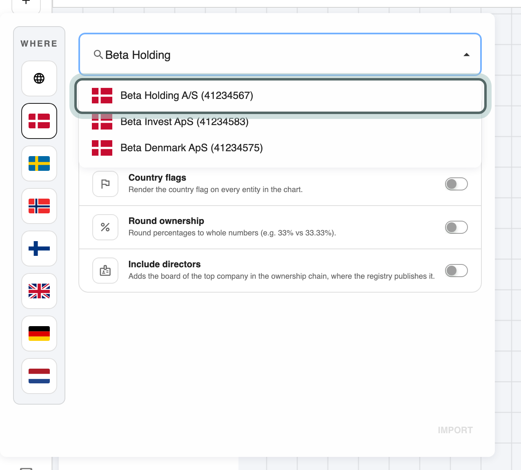Viewport: 521px width, 470px height.
Task: Click the percent icon beside Round ownership
Action: tap(105, 227)
